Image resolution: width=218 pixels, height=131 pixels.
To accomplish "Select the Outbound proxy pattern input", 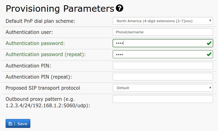I will (163, 99).
